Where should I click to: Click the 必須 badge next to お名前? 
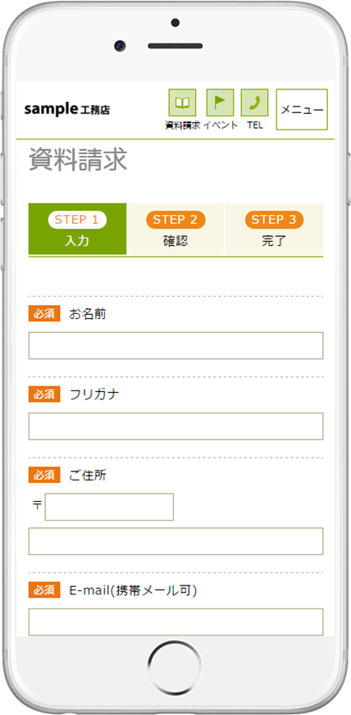coord(44,314)
